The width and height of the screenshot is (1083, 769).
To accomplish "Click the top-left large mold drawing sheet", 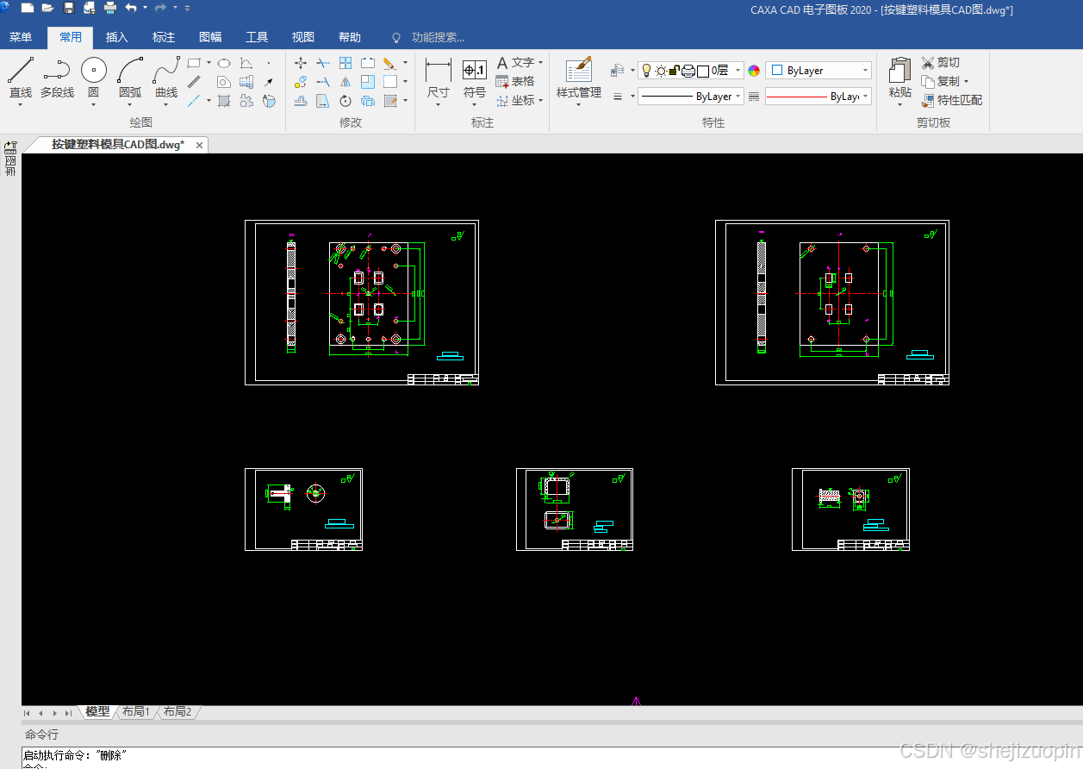I will [362, 303].
